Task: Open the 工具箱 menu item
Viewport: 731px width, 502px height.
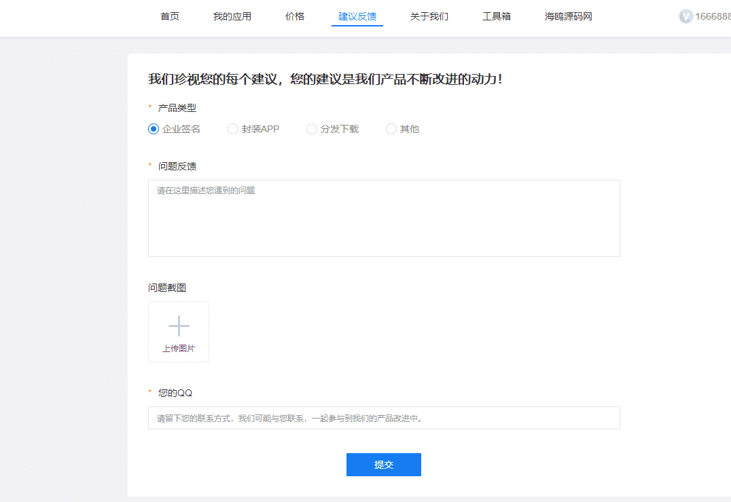Action: coord(497,16)
